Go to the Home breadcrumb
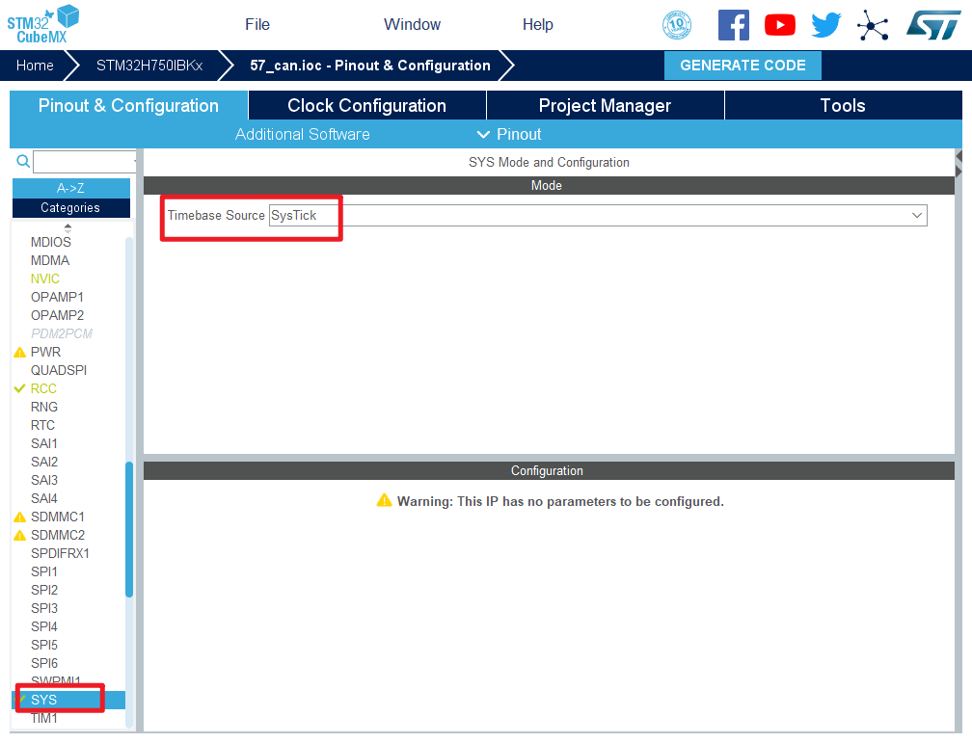This screenshot has height=743, width=972. click(35, 66)
